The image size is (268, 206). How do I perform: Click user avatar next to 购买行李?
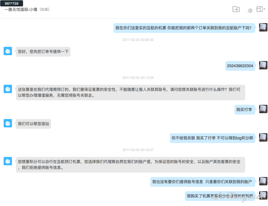coord(263,109)
